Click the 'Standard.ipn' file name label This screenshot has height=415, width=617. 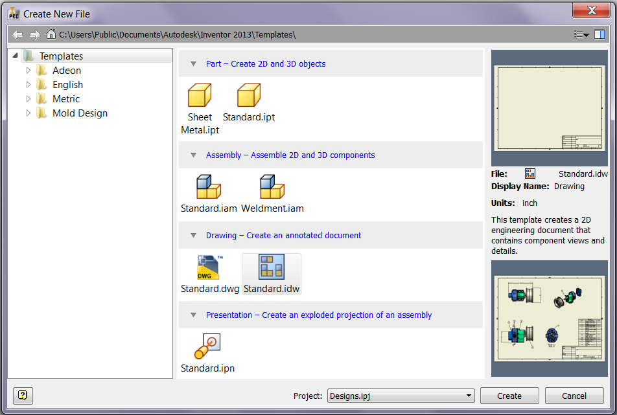[x=207, y=368]
